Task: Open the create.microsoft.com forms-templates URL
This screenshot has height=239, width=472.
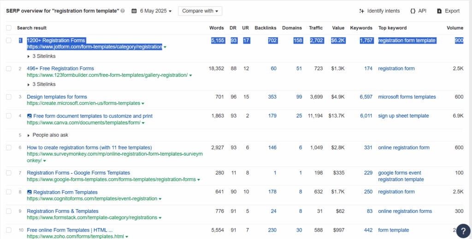Action: click(83, 103)
